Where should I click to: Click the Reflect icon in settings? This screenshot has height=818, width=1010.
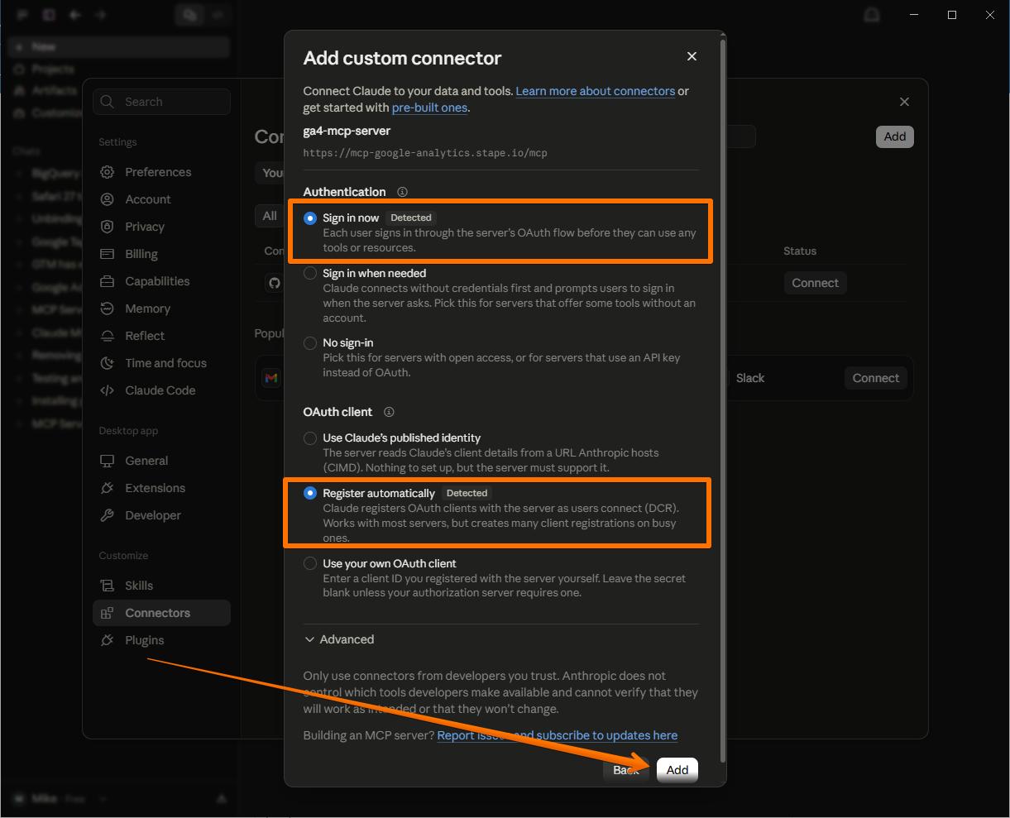tap(107, 336)
